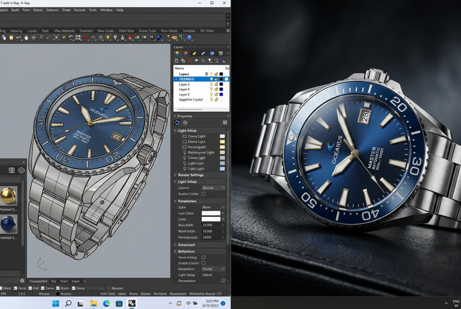Image resolution: width=461 pixels, height=309 pixels.
Task: Click the Zoom window magnifier icon
Action: (x=48, y=38)
